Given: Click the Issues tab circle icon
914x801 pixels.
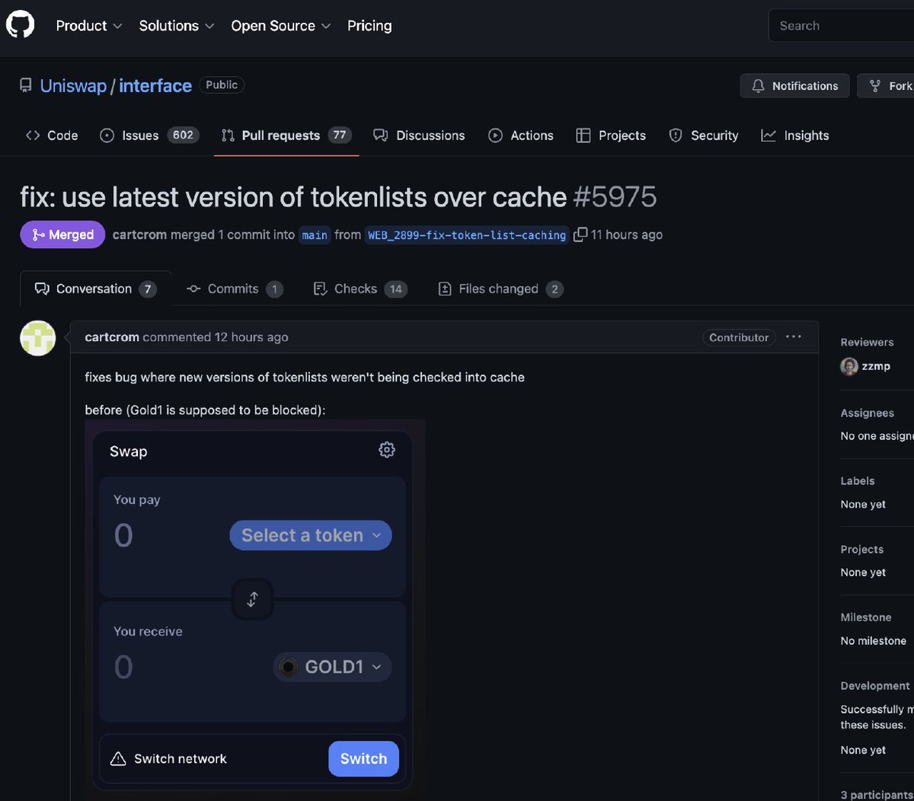Looking at the screenshot, I should [107, 136].
